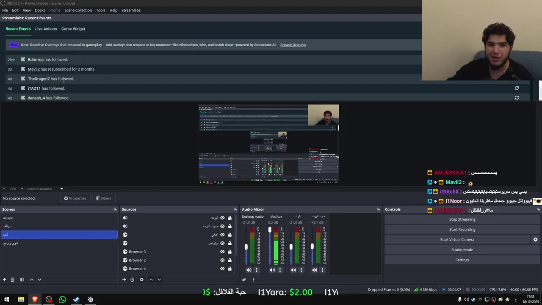542x305 pixels.
Task: Add a new source with plus icon
Action: [124, 280]
